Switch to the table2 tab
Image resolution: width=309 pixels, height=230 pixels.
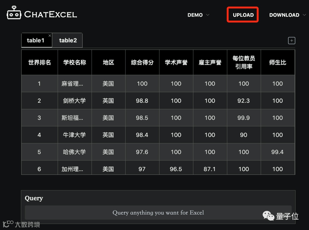(68, 40)
